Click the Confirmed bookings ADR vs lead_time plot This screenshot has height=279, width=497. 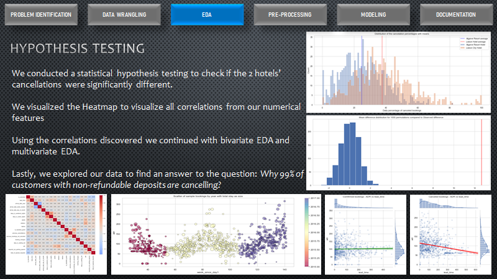pos(365,234)
